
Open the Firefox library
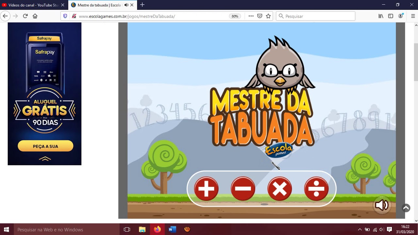[x=381, y=16]
